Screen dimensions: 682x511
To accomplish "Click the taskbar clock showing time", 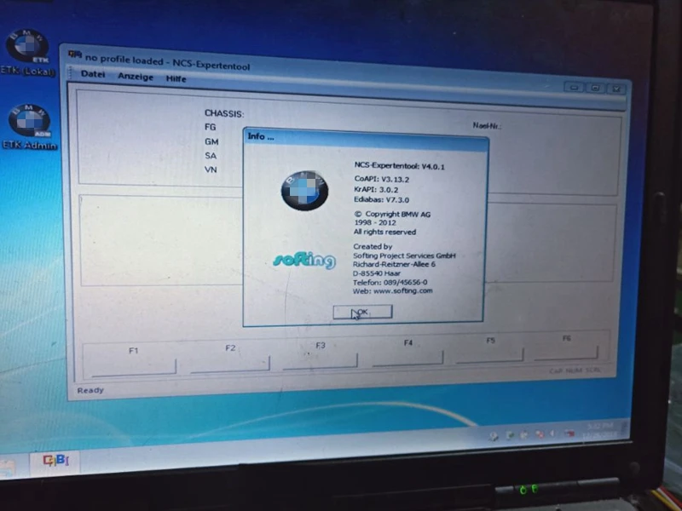I will click(x=601, y=431).
